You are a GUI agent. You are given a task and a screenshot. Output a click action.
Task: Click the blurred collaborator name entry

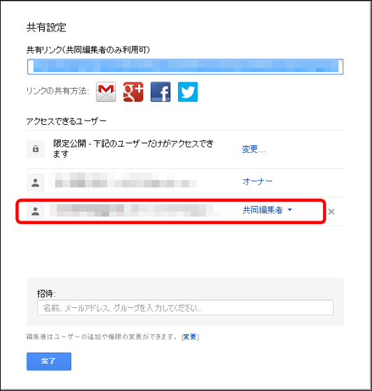click(x=135, y=210)
